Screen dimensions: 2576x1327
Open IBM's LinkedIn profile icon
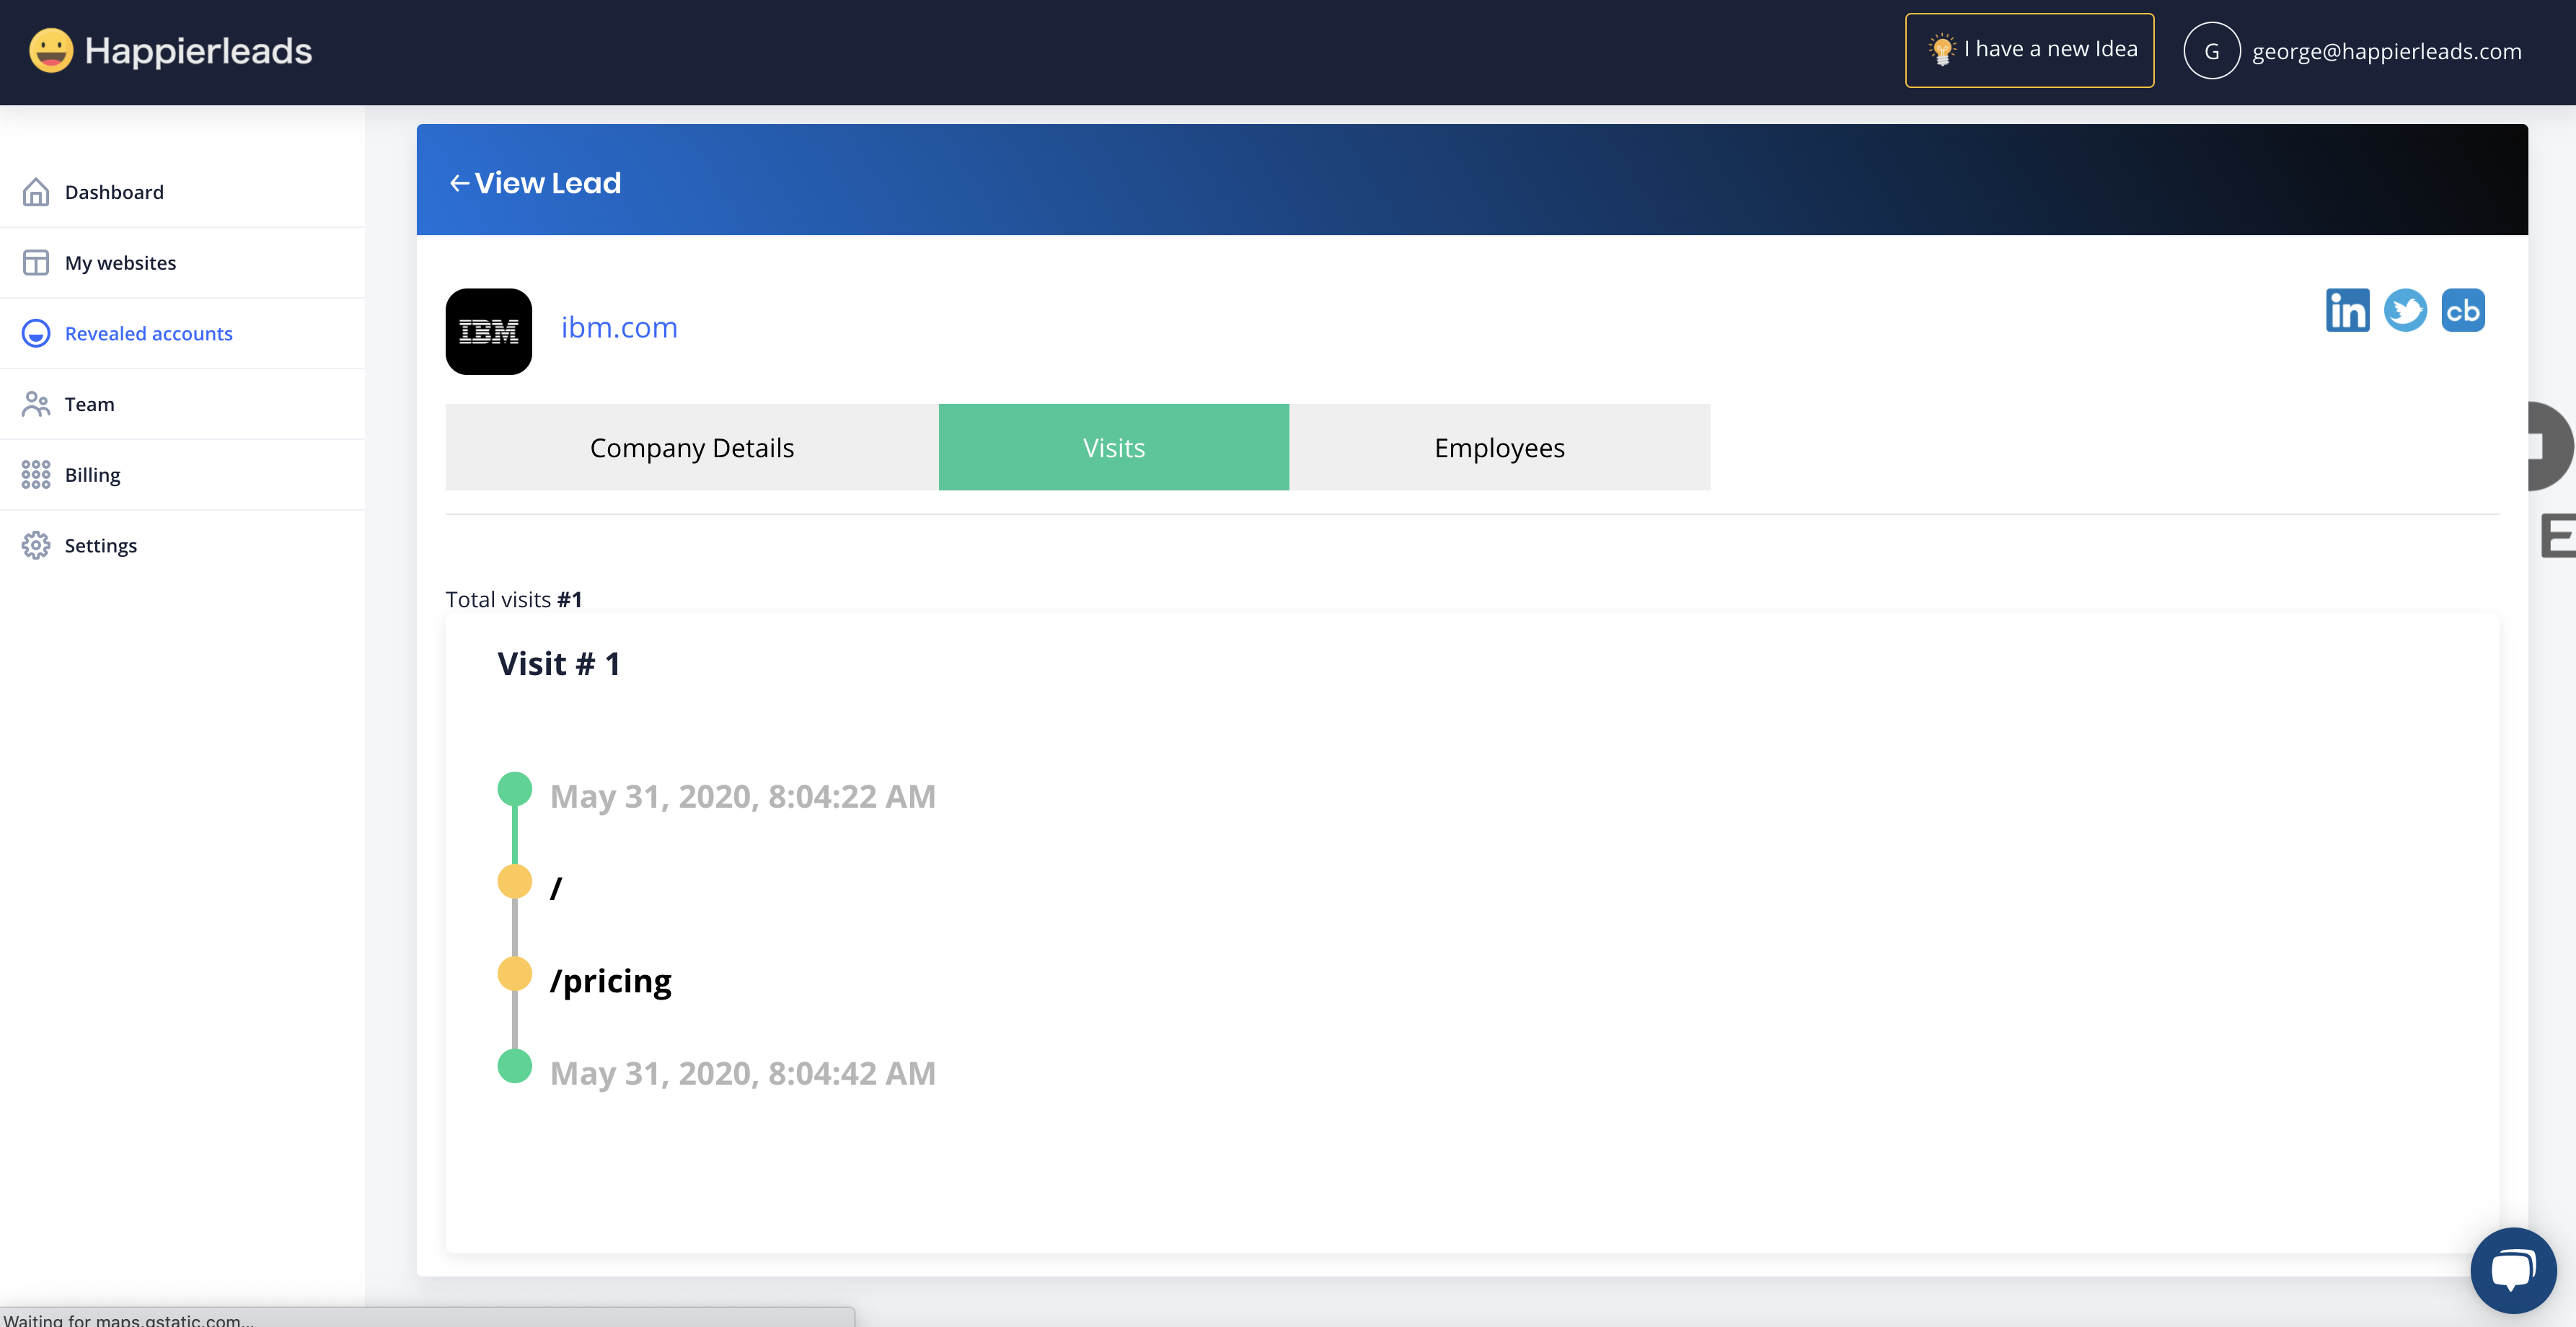[2347, 311]
